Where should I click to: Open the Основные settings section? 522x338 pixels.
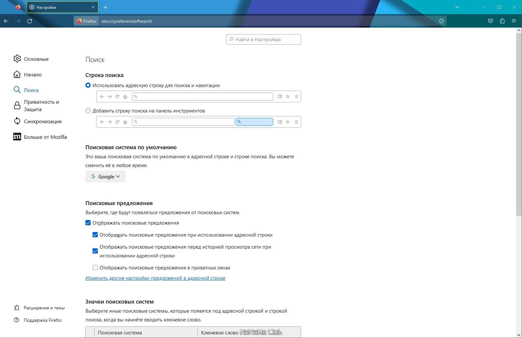pyautogui.click(x=36, y=59)
